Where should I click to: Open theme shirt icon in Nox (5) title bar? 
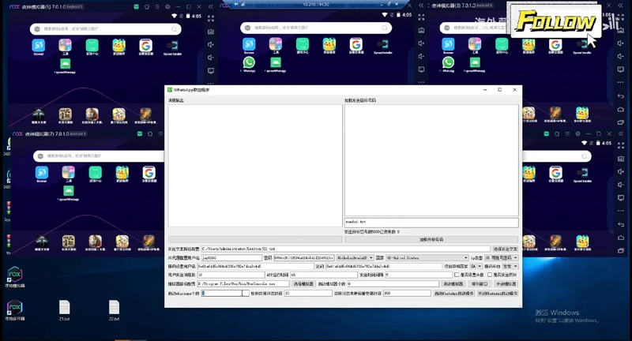tap(147, 7)
